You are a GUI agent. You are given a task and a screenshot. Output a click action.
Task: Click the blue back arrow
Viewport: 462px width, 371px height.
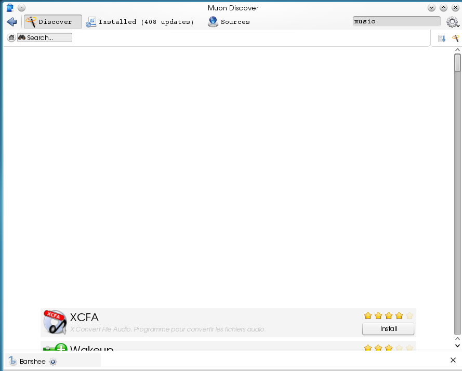pos(12,22)
